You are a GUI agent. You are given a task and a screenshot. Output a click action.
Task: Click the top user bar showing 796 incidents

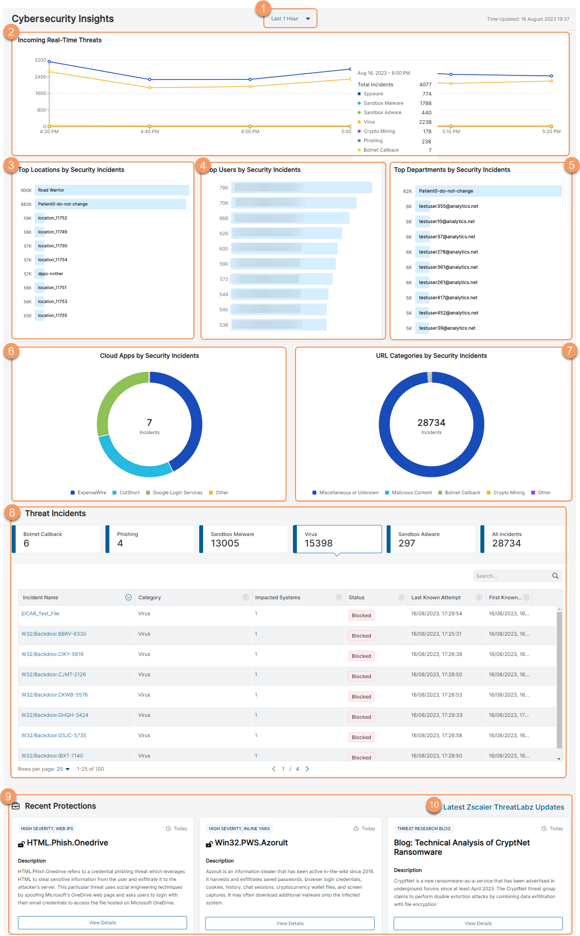coord(302,188)
